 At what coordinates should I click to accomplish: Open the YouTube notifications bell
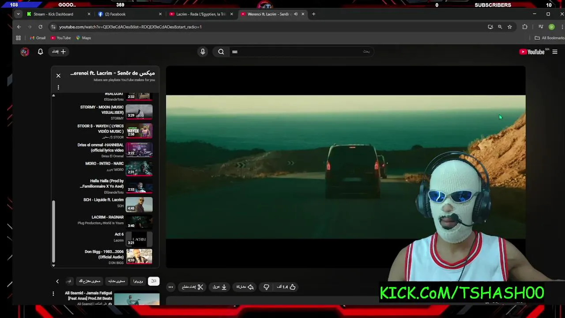coord(40,52)
